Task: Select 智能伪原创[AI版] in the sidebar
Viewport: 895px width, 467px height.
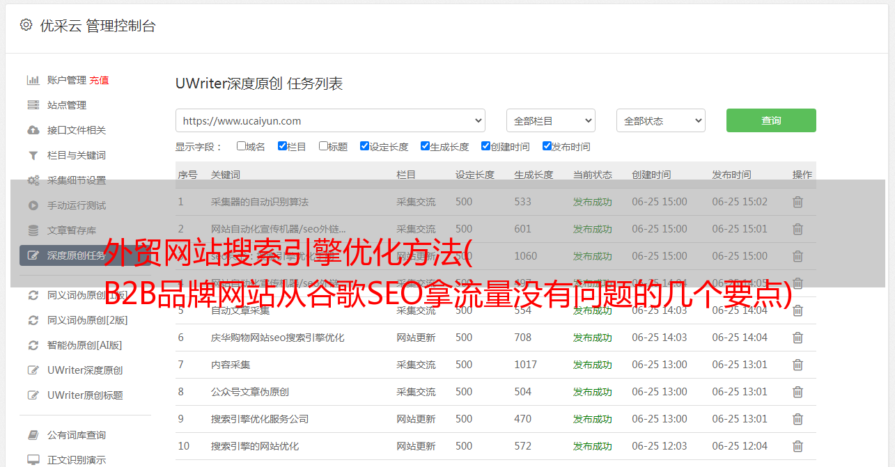Action: 85,345
